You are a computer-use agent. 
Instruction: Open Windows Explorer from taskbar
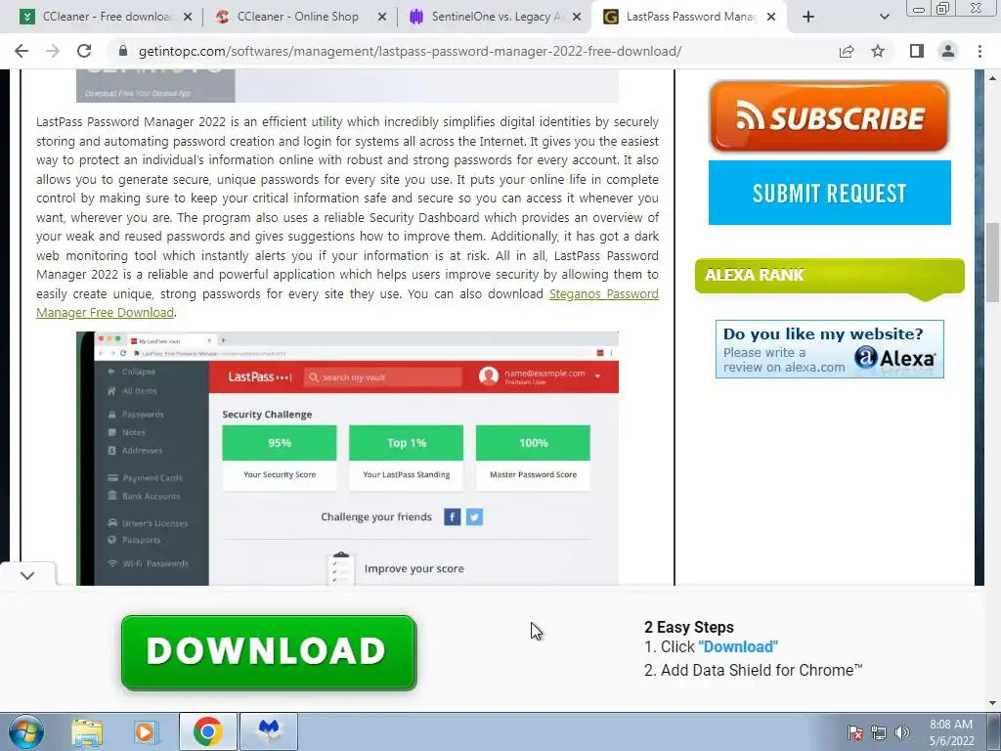pos(87,731)
